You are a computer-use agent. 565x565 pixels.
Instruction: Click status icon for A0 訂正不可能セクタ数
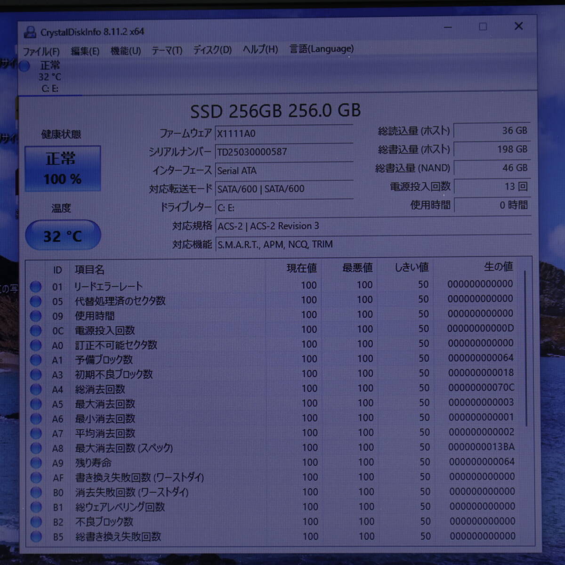coord(36,346)
